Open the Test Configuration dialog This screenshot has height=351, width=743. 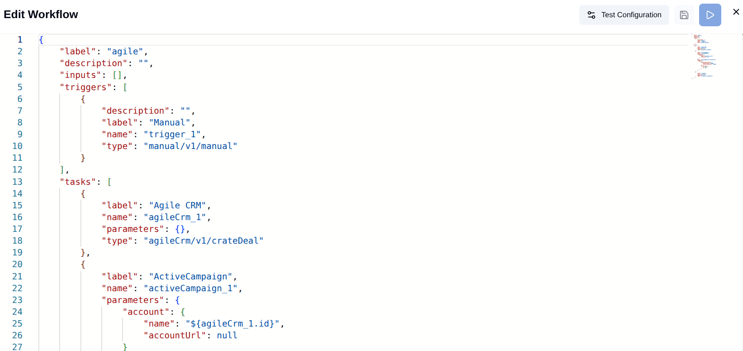click(x=631, y=14)
